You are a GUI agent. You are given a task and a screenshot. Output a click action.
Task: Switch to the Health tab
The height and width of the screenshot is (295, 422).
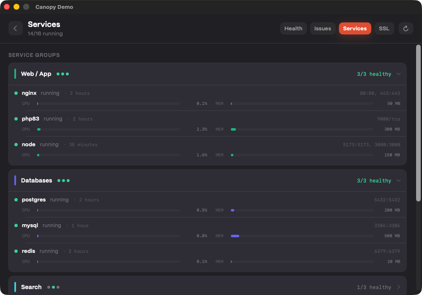pyautogui.click(x=293, y=29)
